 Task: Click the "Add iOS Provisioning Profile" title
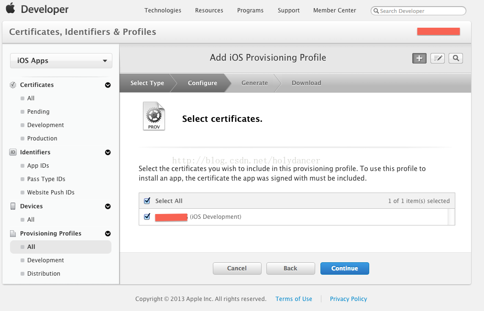coord(268,58)
